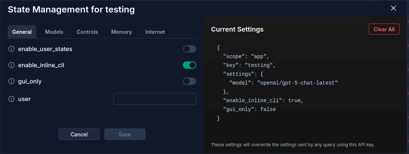Click the enable_user_states label text
Screen dimensions: 409x154
(x=45, y=49)
